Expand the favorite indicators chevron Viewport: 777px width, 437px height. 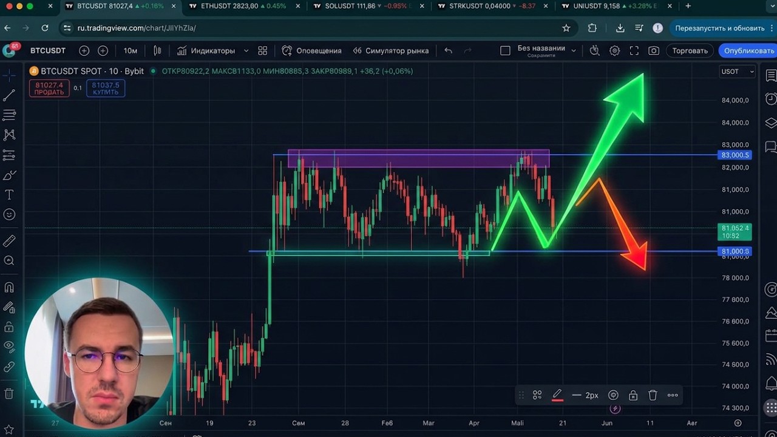246,50
